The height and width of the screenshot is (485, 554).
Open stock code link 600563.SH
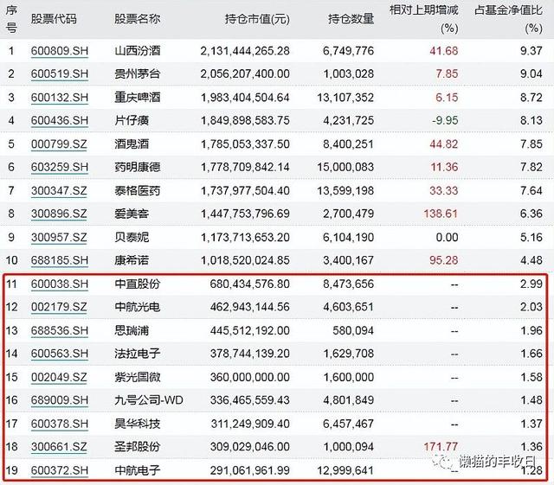[x=60, y=354]
